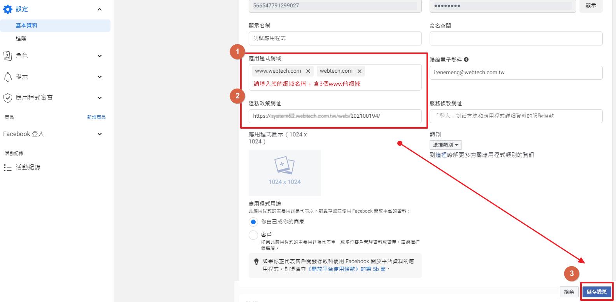
Task: Click the 提示 bell icon
Action: click(8, 77)
